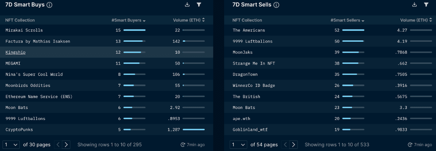Click The Americans volume 4.27
436x151 pixels.
click(x=402, y=30)
